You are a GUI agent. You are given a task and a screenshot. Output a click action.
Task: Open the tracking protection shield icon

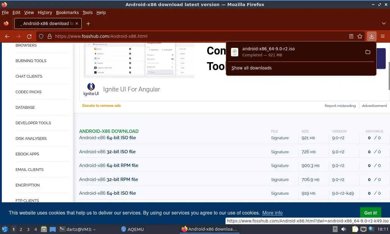point(41,36)
